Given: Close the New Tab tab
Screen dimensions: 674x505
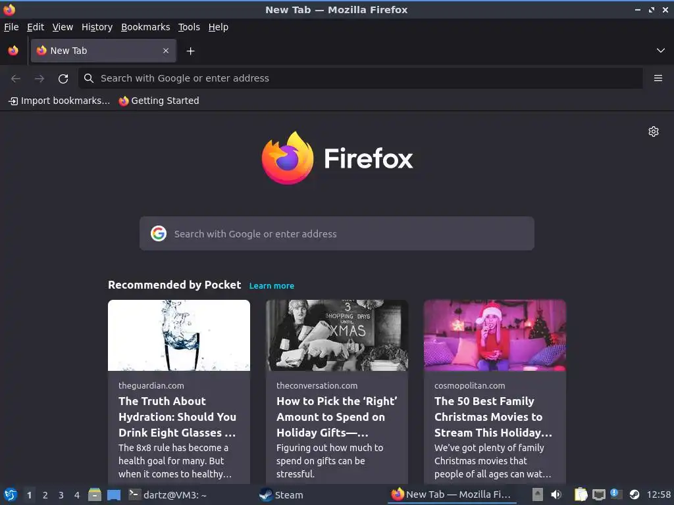Looking at the screenshot, I should point(166,51).
